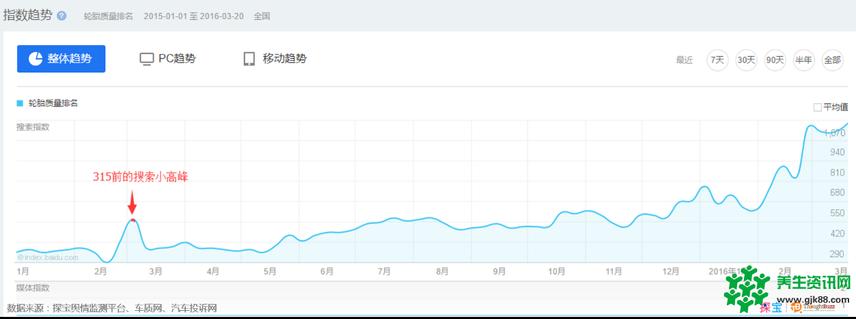Click the monitor icon on PC趋势
The image size is (856, 319).
pos(146,59)
